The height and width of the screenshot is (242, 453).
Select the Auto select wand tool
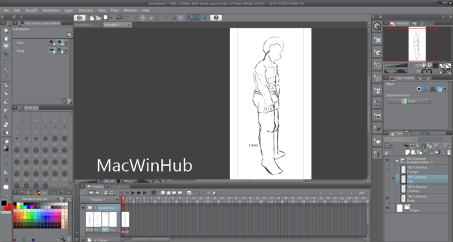click(x=6, y=70)
